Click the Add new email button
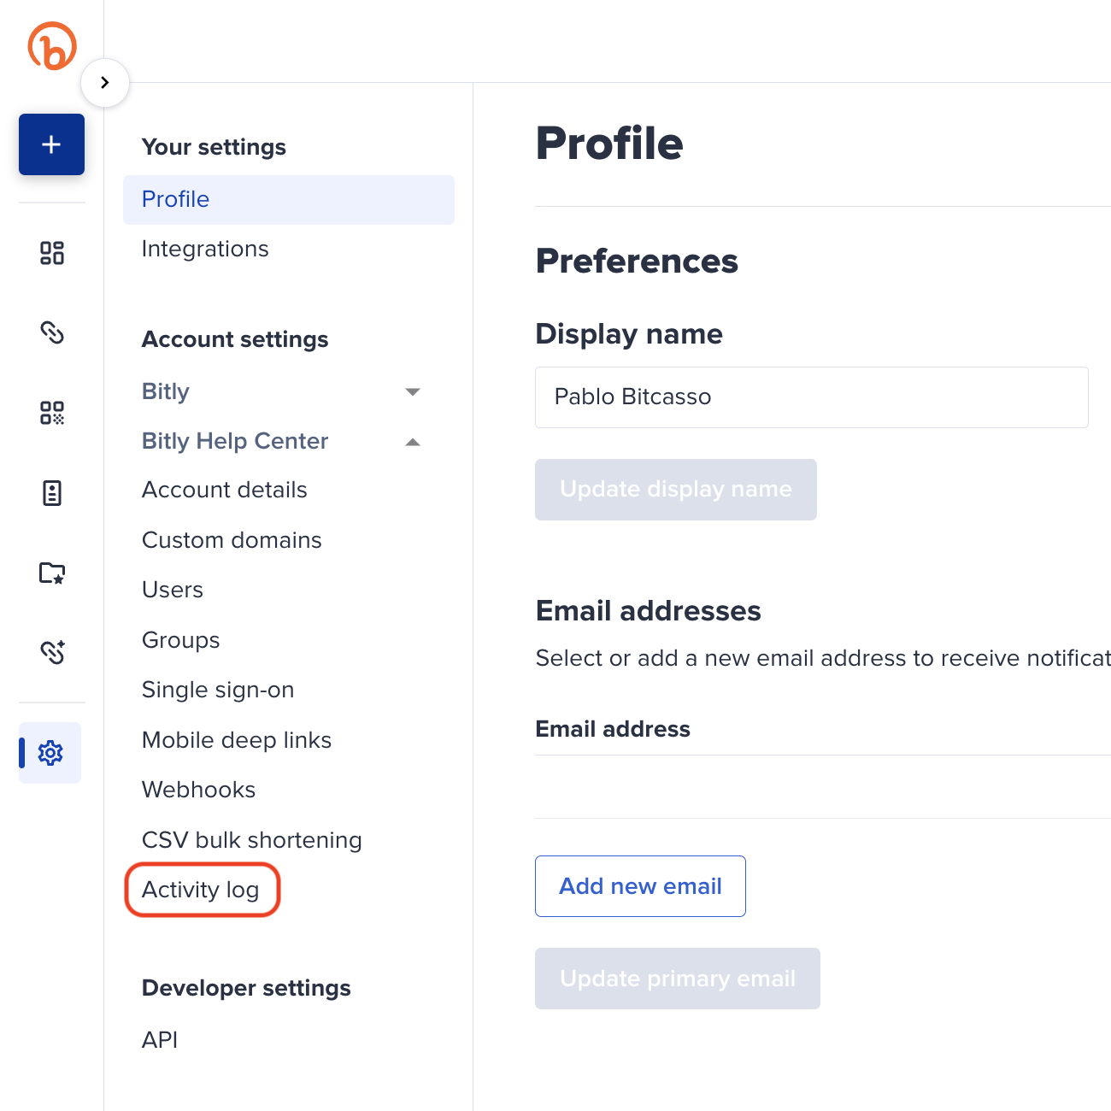This screenshot has width=1111, height=1111. pos(640,886)
